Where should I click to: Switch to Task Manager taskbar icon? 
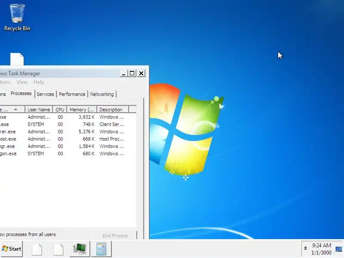[x=80, y=249]
